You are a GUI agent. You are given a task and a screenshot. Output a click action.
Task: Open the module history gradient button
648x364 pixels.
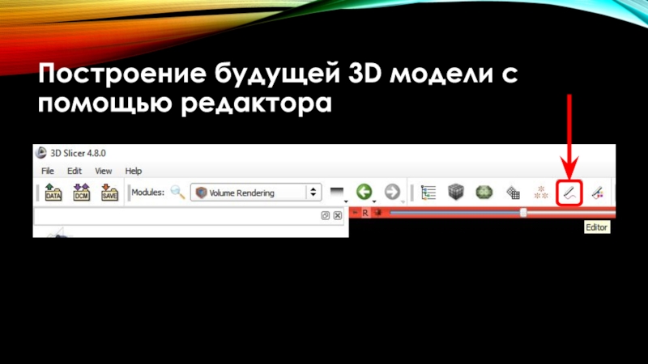337,193
